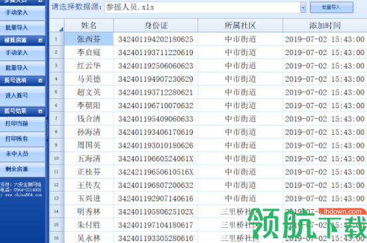Viewport: 367px width, 243px height.
Task: Click ID cell 342401193711220619
Action: (156, 52)
